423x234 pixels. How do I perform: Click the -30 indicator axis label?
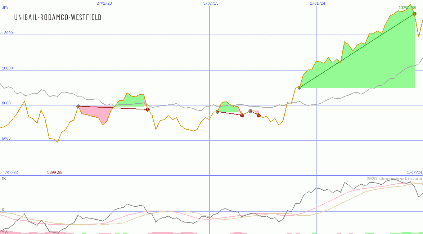(5, 231)
